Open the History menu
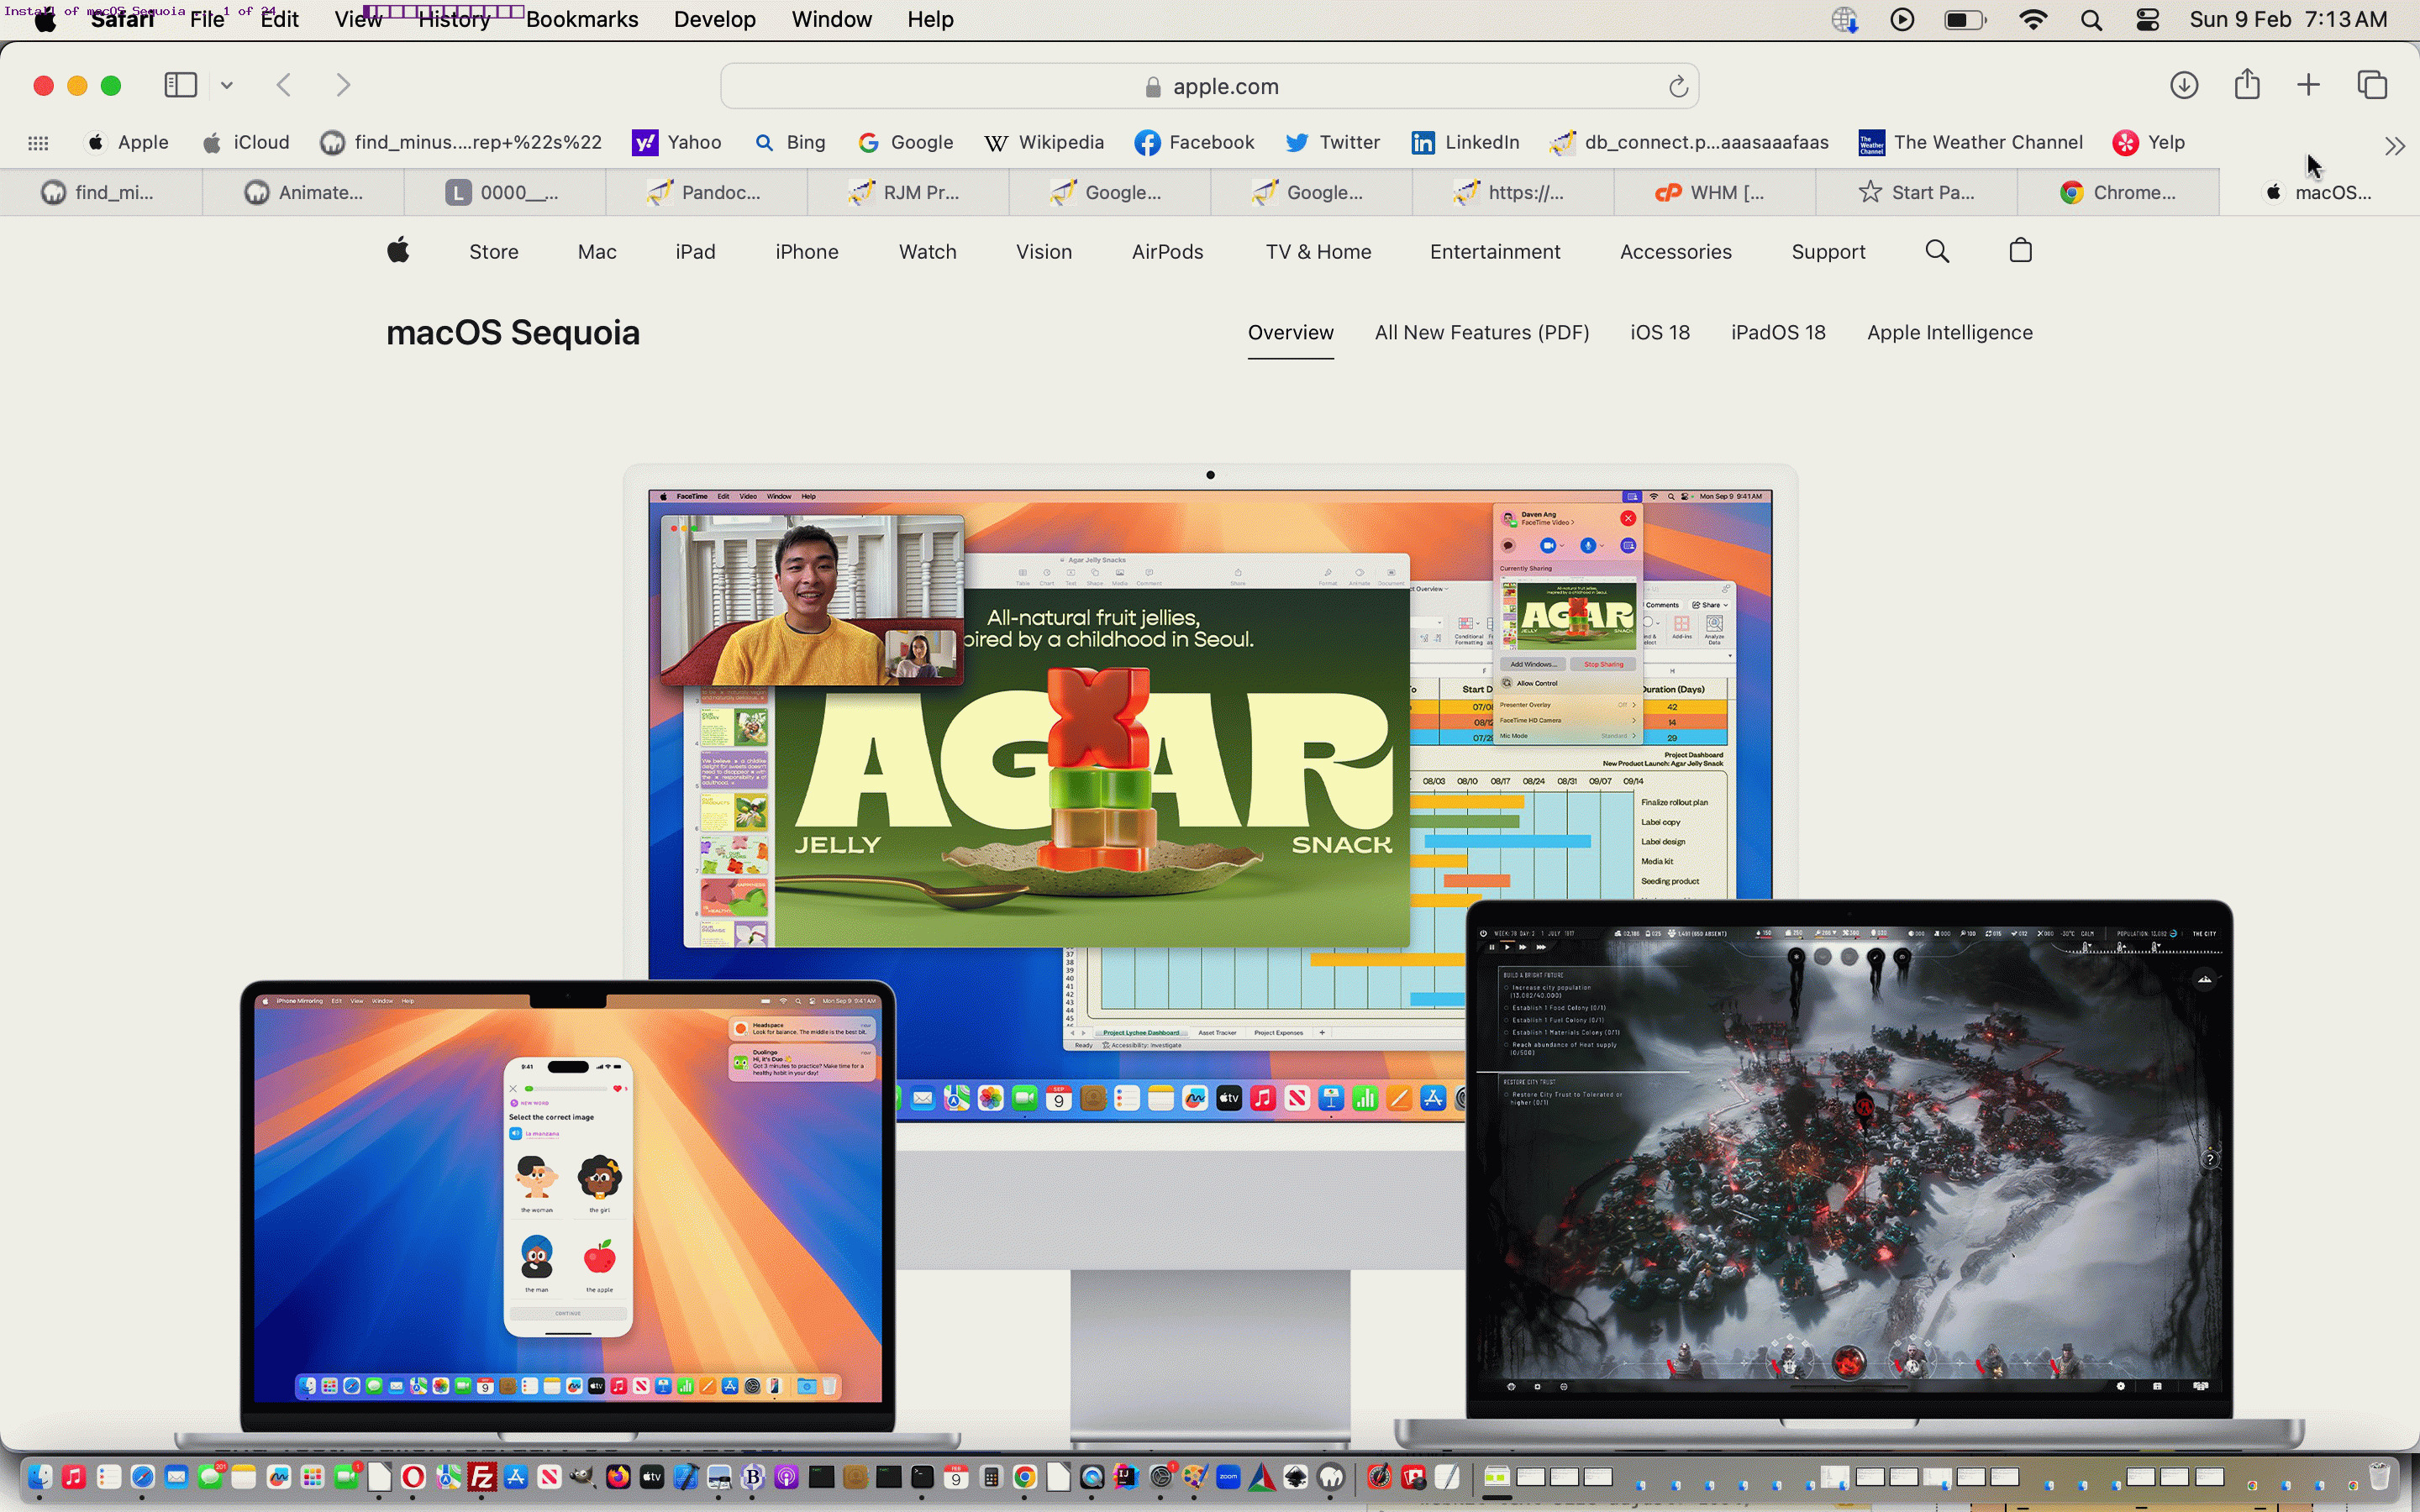 (x=454, y=19)
